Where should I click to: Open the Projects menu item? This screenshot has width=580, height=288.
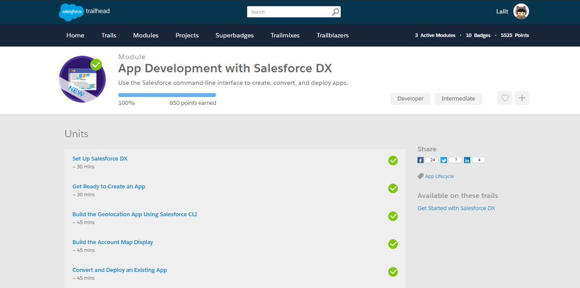click(x=187, y=35)
